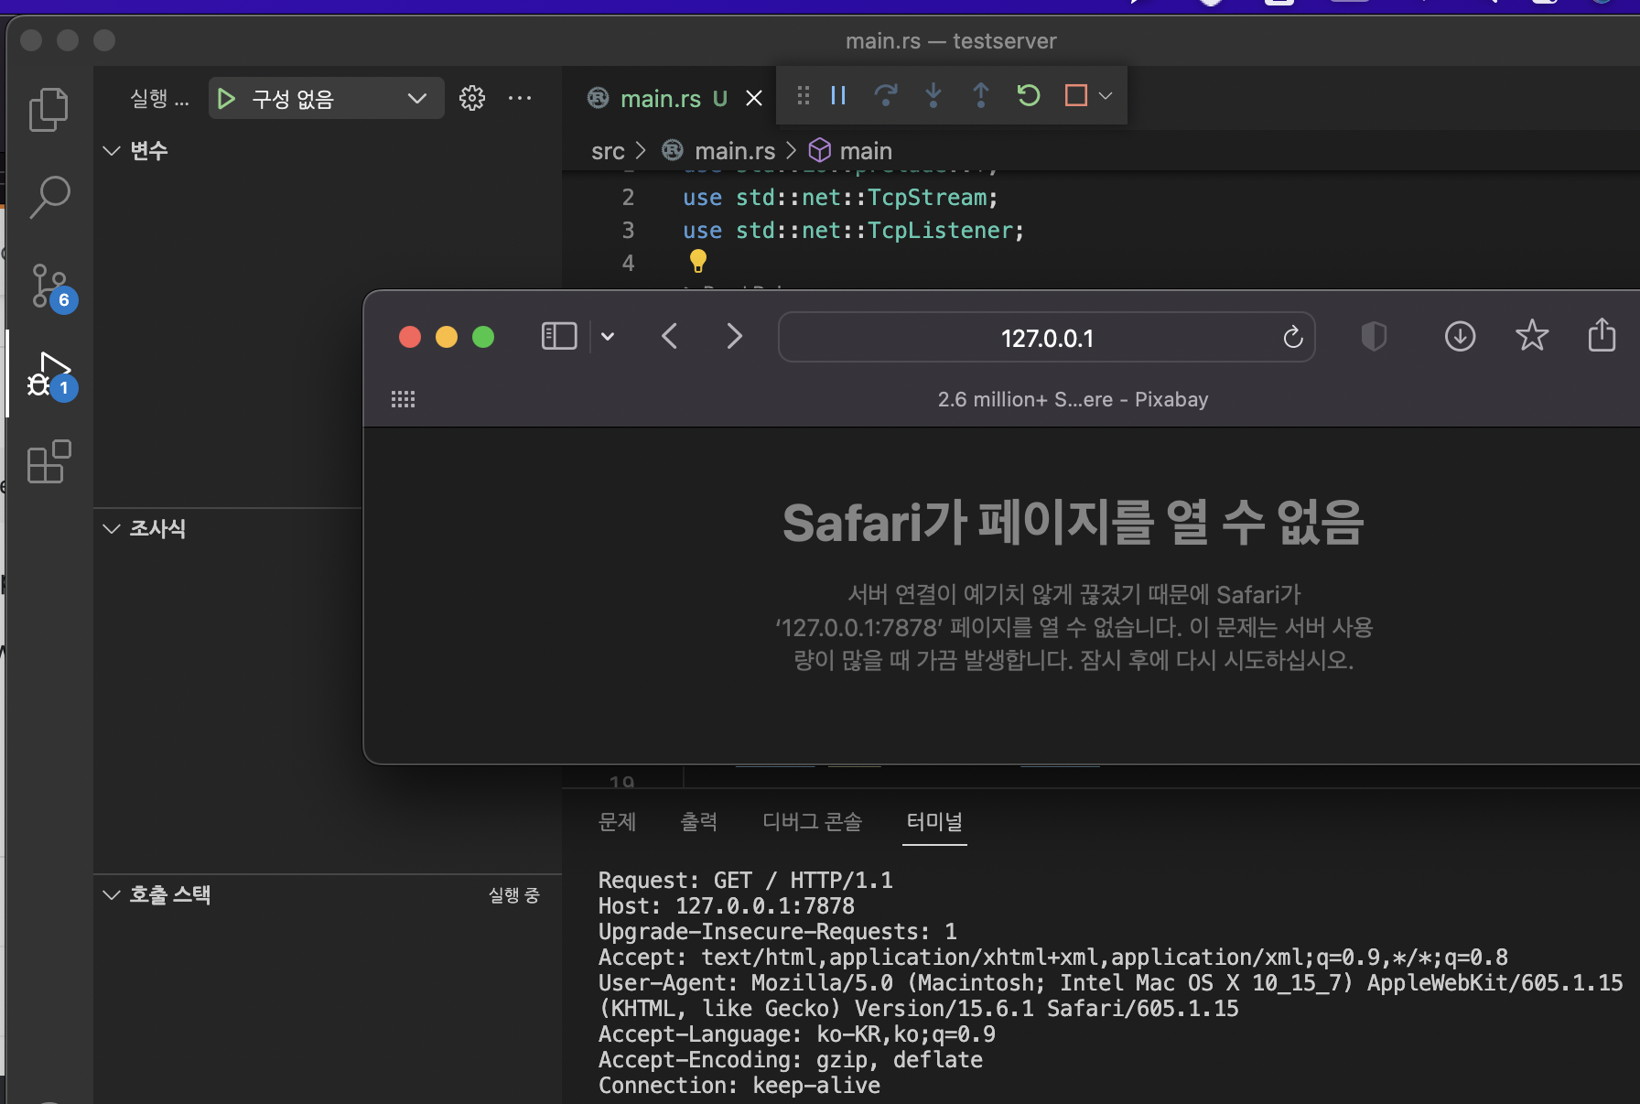Open the Source Control view with badge 6

[50, 286]
